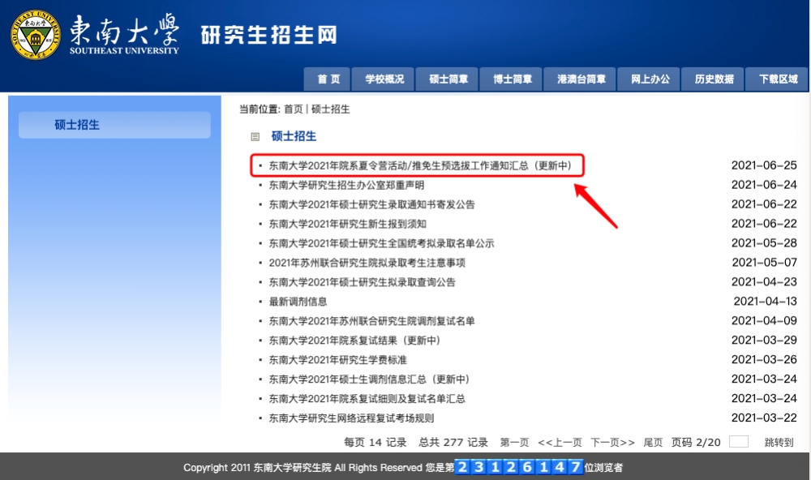Click 下一页>> to go to next page
Viewport: 811px width, 480px height.
(x=612, y=442)
